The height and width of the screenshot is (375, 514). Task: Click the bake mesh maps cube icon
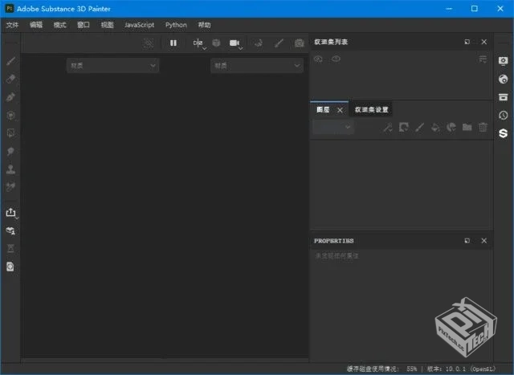click(10, 230)
